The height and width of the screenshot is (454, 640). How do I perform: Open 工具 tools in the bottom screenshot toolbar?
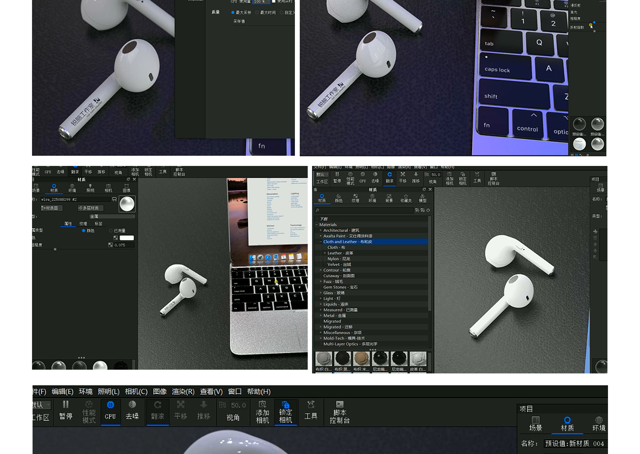[311, 411]
